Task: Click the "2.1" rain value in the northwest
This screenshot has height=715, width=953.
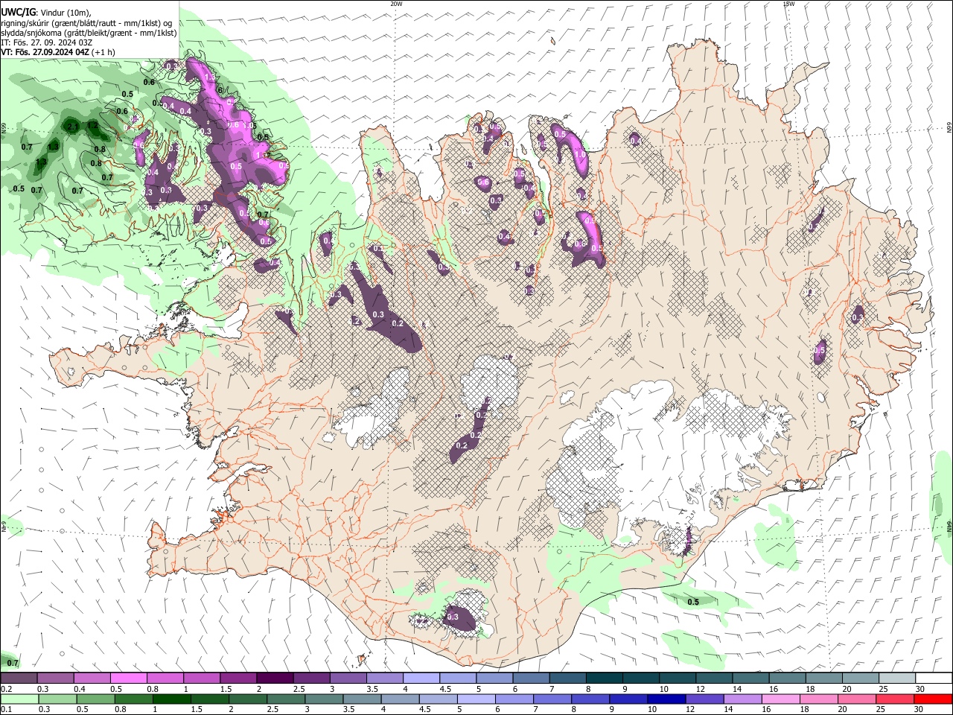Action: [73, 127]
